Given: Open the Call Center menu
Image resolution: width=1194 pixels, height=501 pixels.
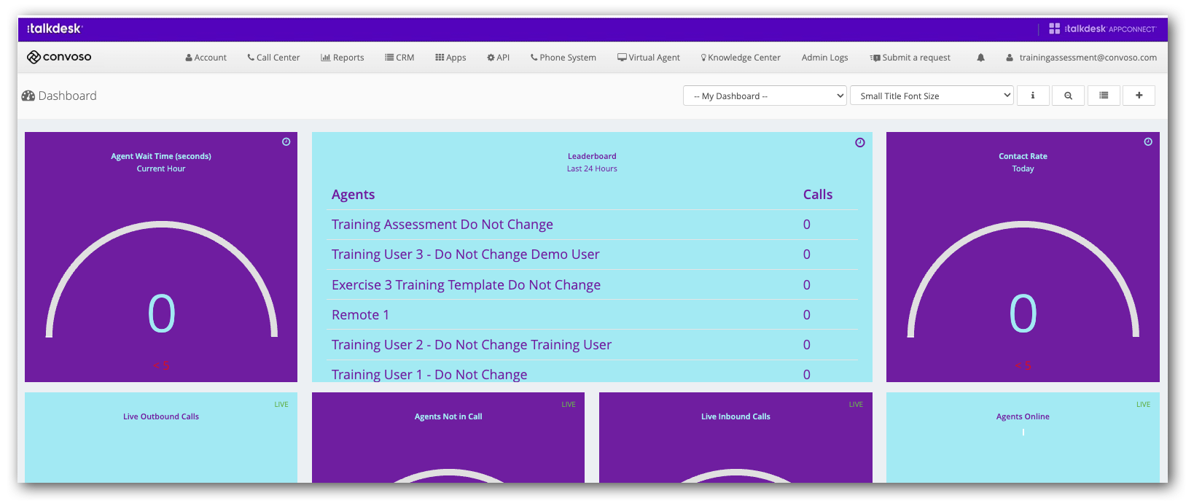Looking at the screenshot, I should point(273,58).
